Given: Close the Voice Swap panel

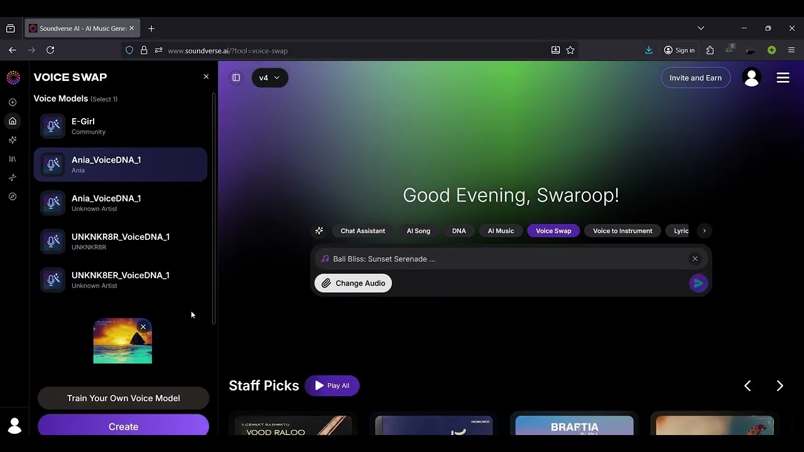Looking at the screenshot, I should (x=206, y=77).
